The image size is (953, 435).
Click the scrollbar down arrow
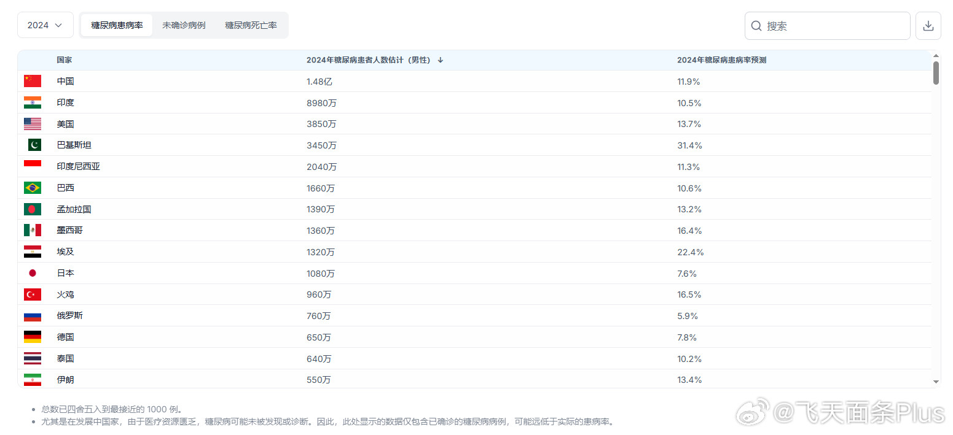point(936,382)
